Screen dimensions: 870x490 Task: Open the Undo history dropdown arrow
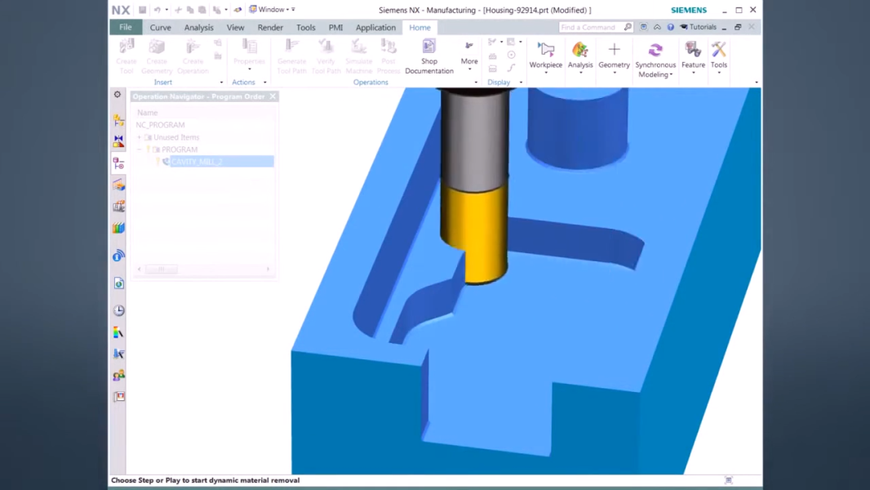(x=166, y=10)
